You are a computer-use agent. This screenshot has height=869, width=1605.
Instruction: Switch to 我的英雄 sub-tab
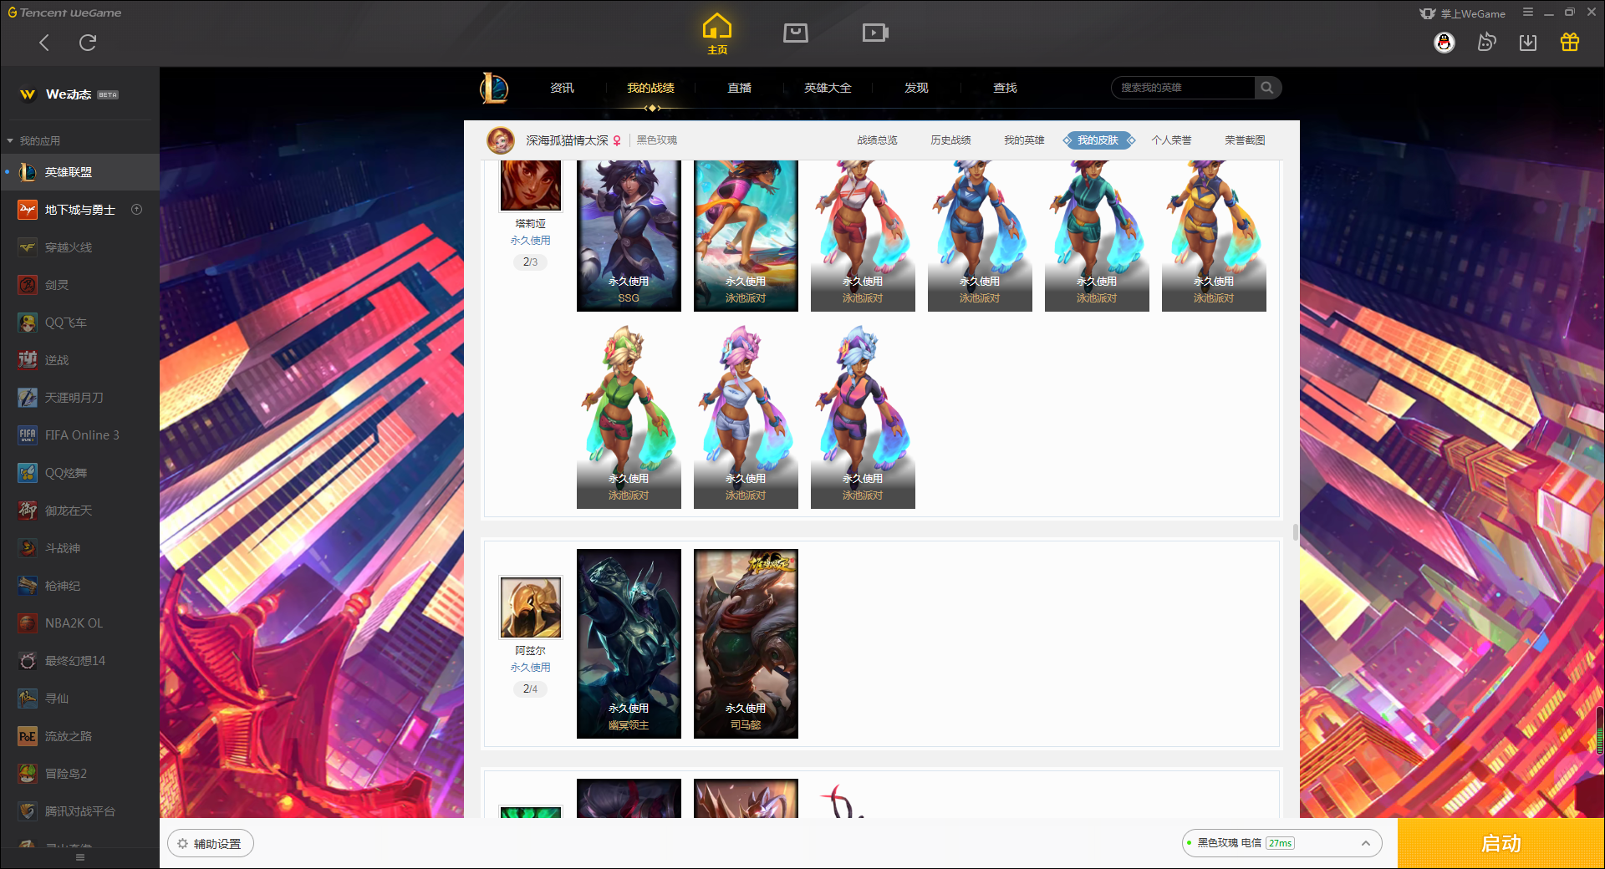(x=1024, y=140)
